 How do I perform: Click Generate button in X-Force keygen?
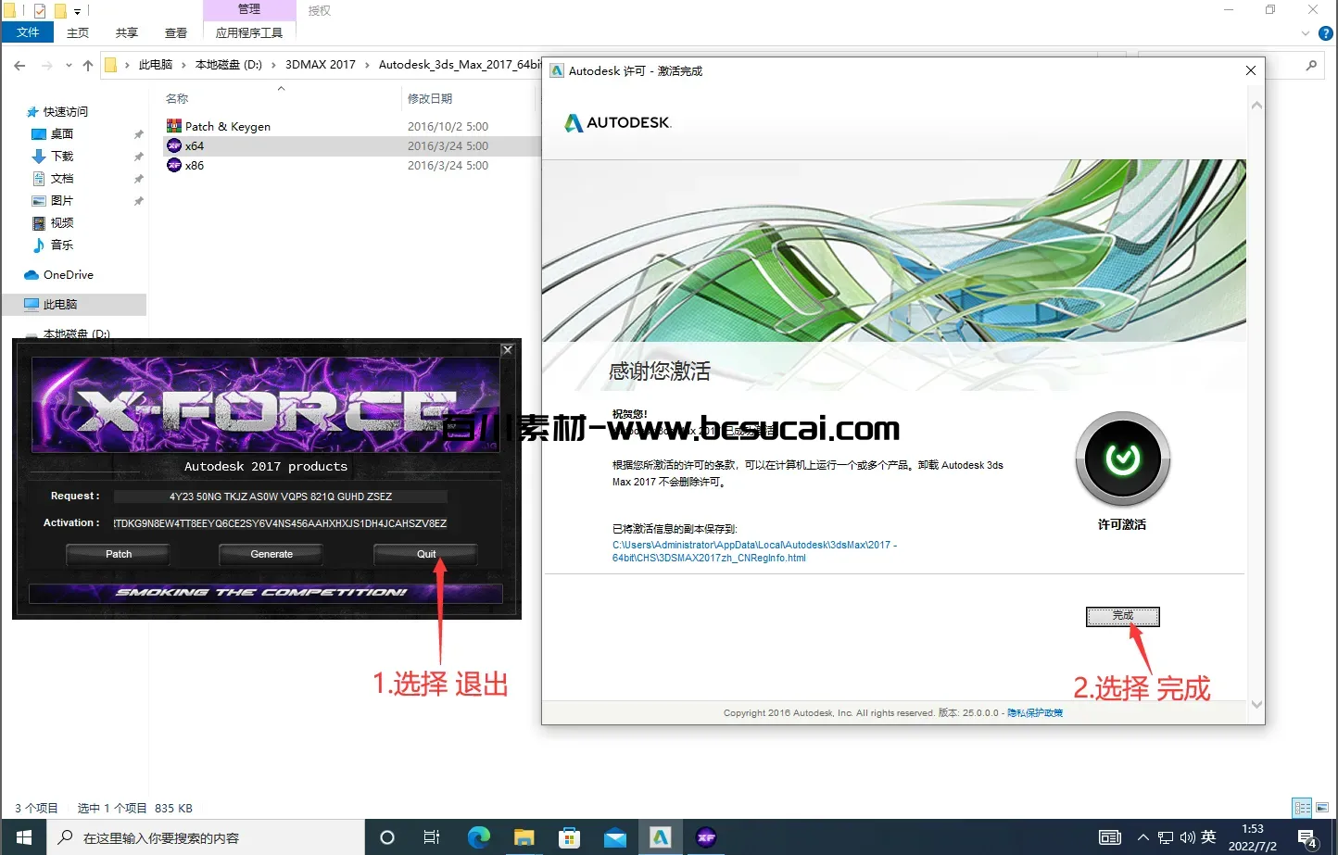(x=271, y=554)
